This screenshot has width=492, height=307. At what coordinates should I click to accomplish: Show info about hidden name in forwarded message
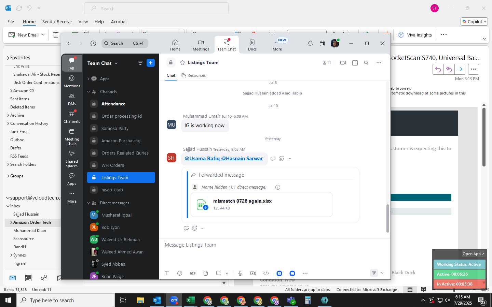(278, 187)
